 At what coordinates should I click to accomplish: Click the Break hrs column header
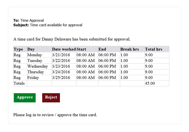(132, 49)
